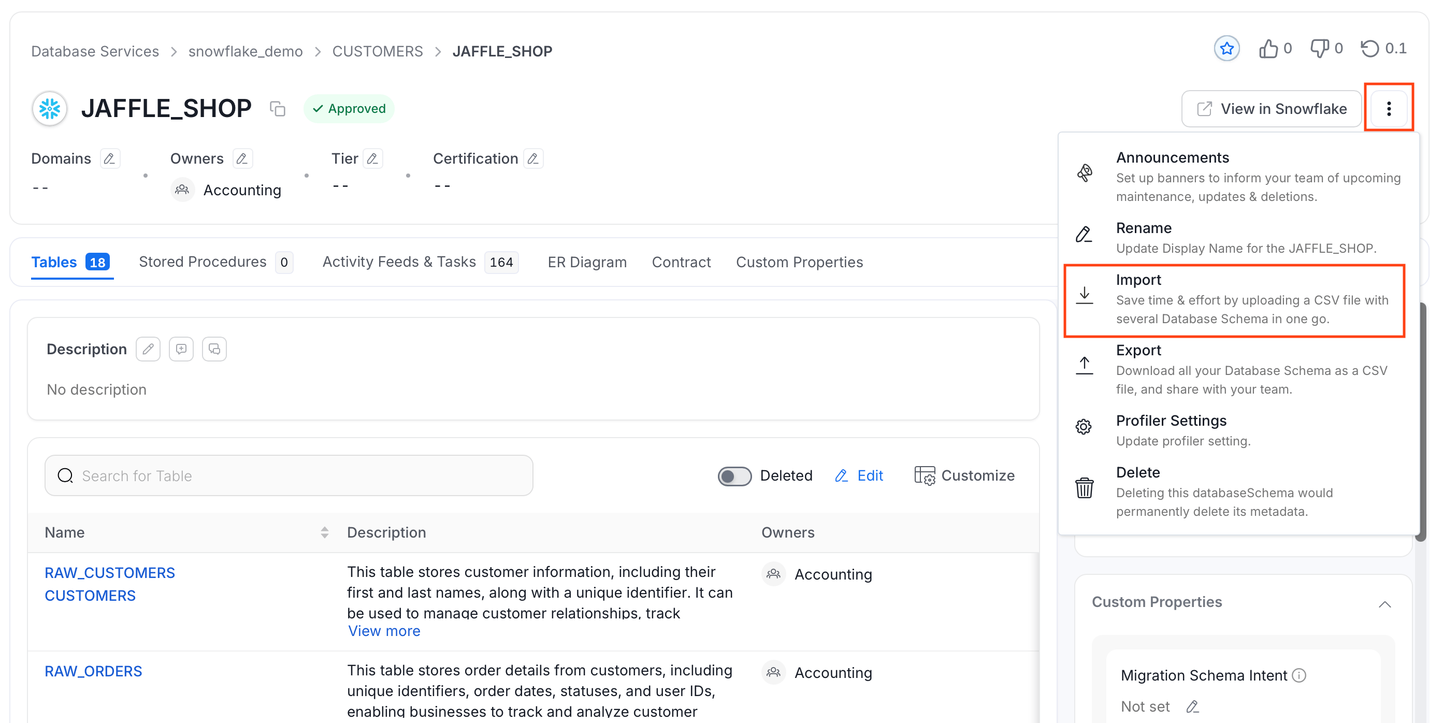Open Activity Feeds & Tasks tab
Image resolution: width=1443 pixels, height=723 pixels.
pos(420,262)
